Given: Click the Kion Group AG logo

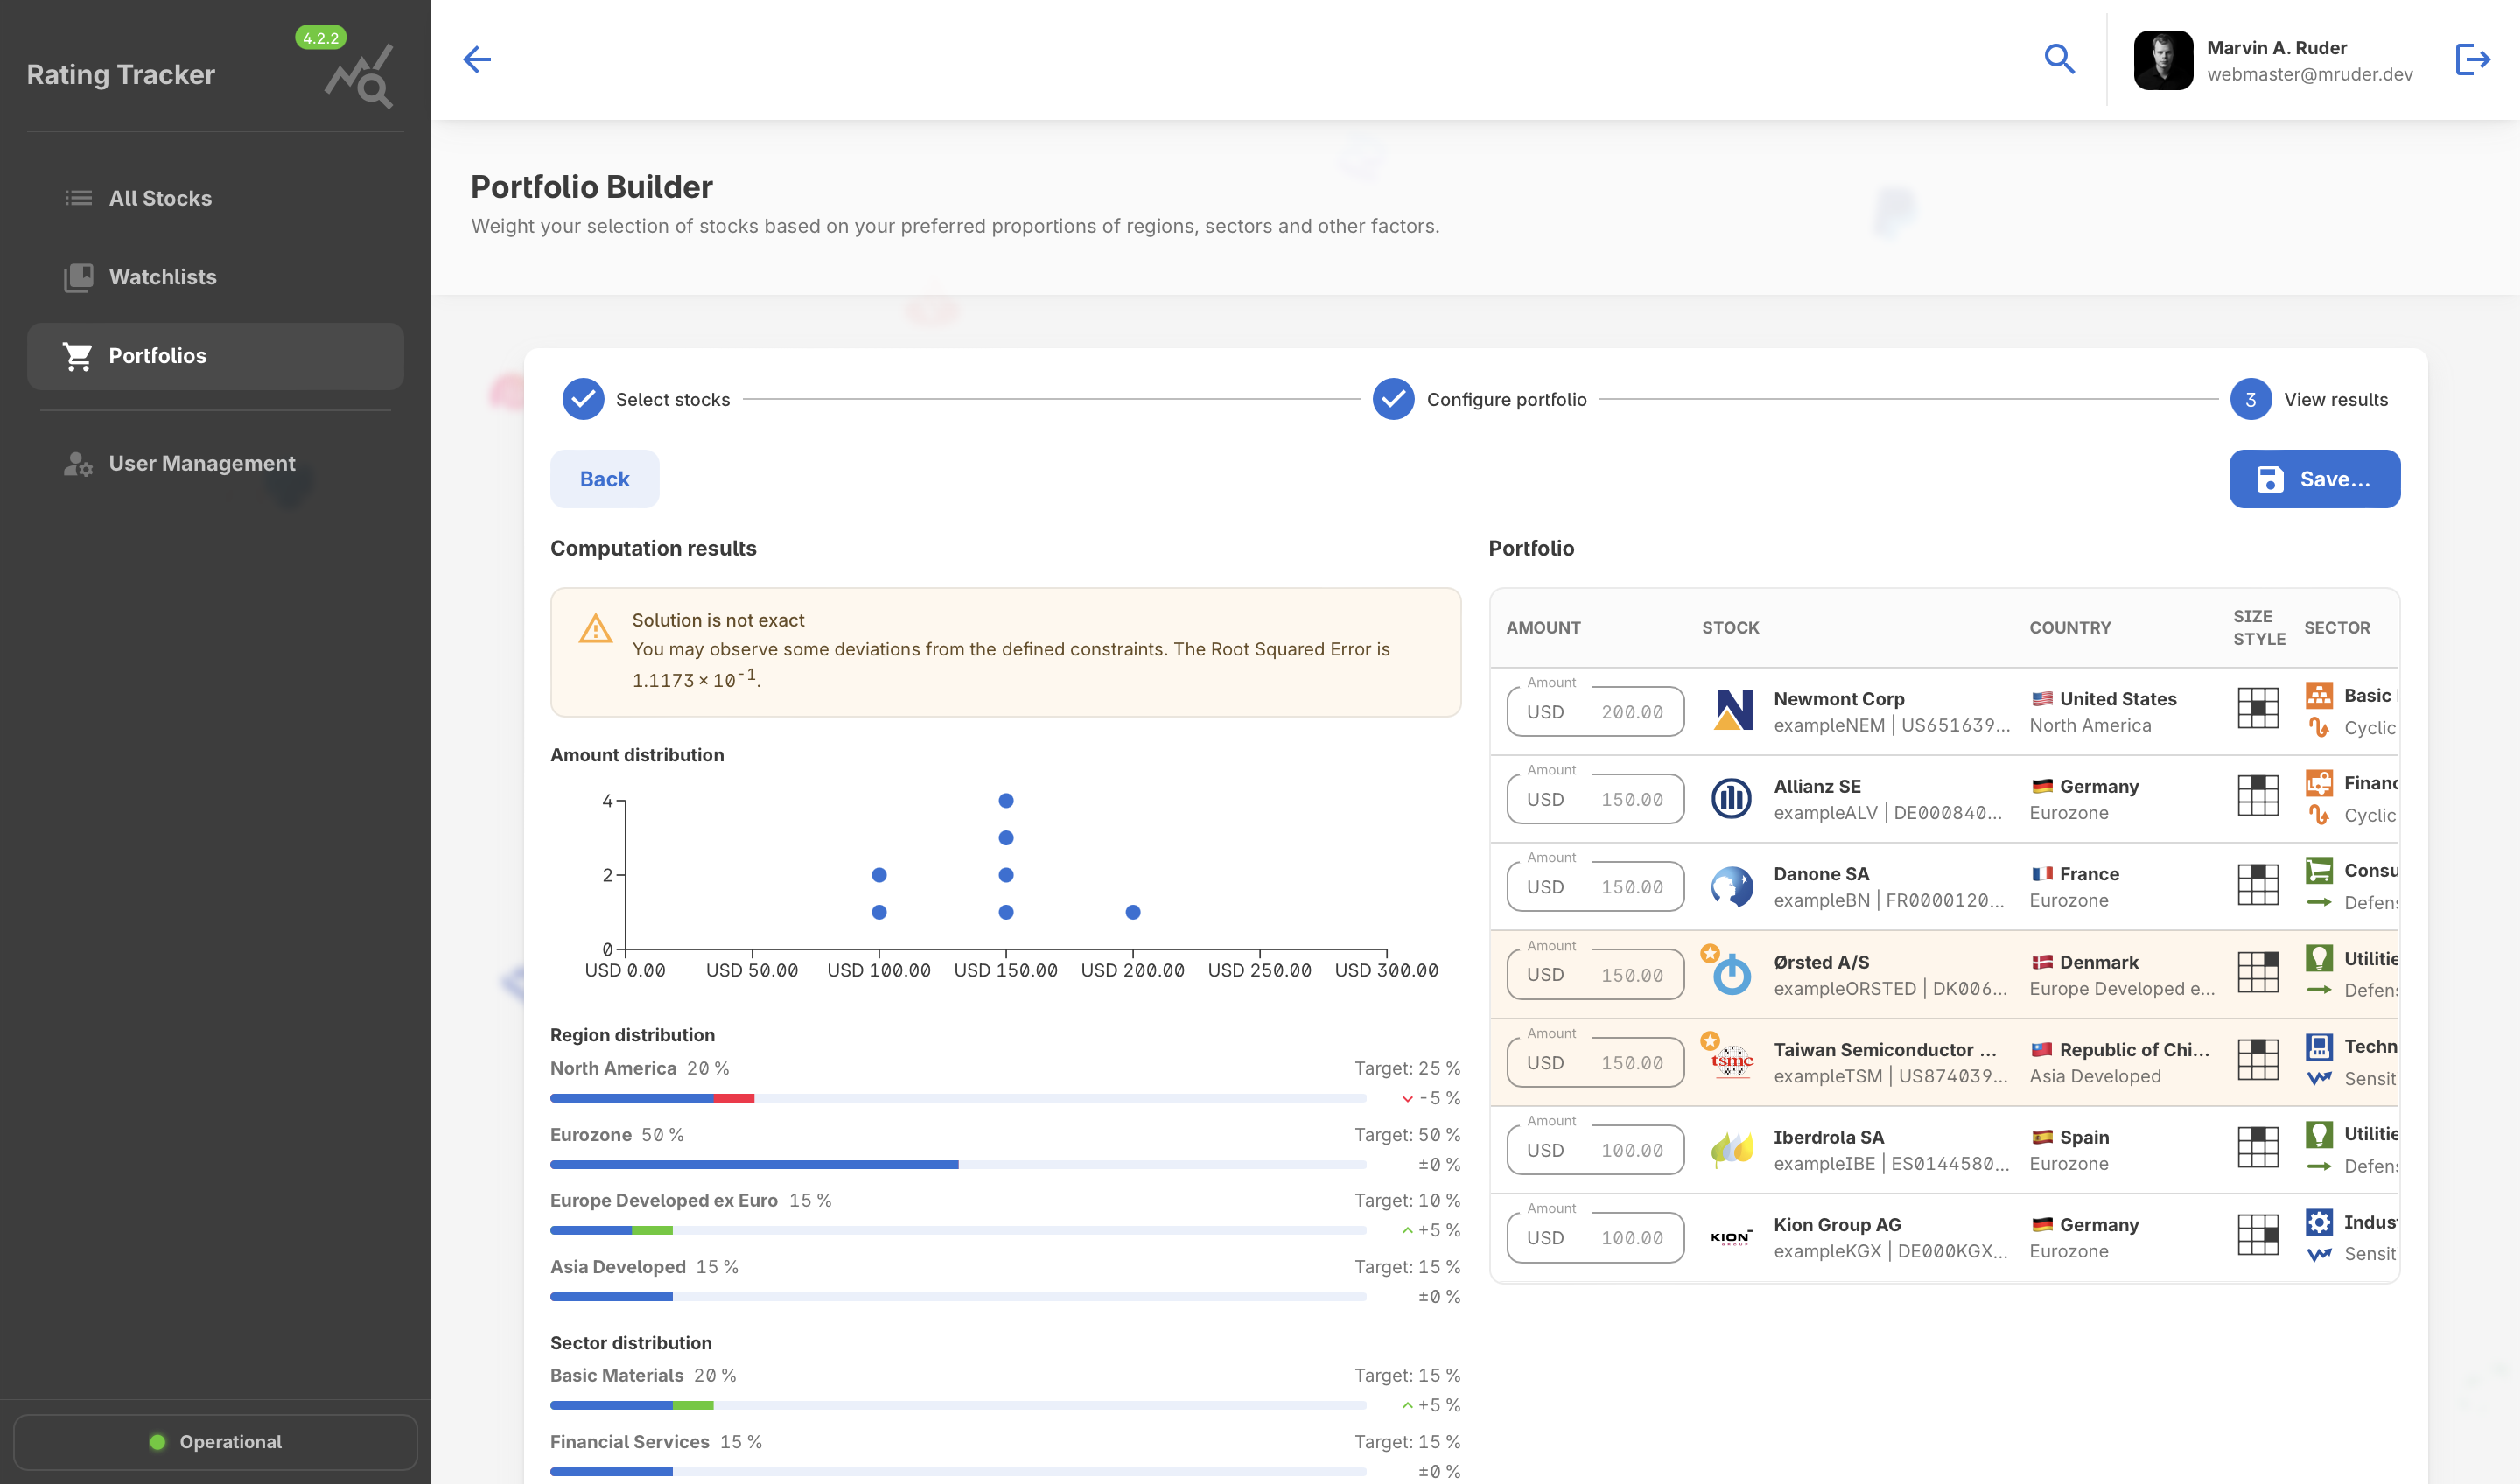Looking at the screenshot, I should click(x=1732, y=1237).
